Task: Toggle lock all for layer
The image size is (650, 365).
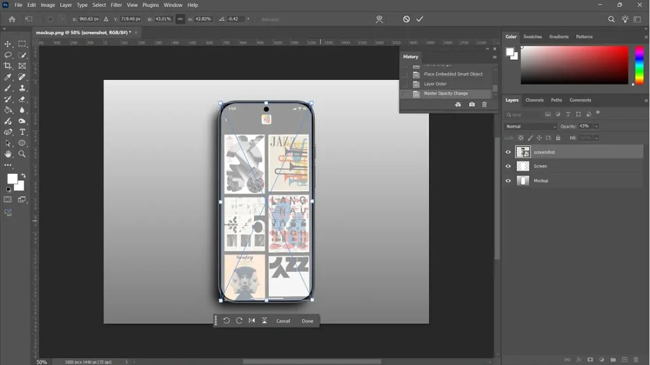Action: pyautogui.click(x=558, y=138)
